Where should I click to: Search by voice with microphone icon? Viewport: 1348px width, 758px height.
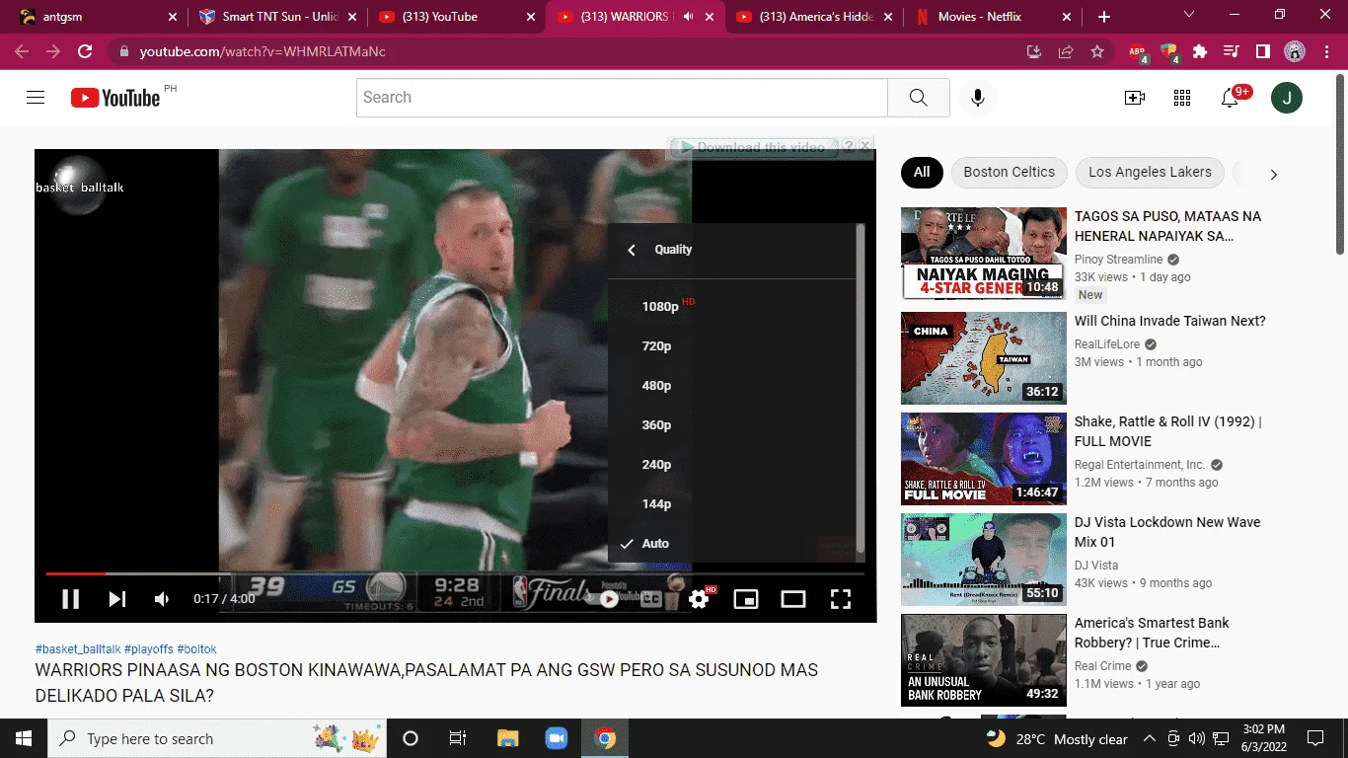[978, 98]
